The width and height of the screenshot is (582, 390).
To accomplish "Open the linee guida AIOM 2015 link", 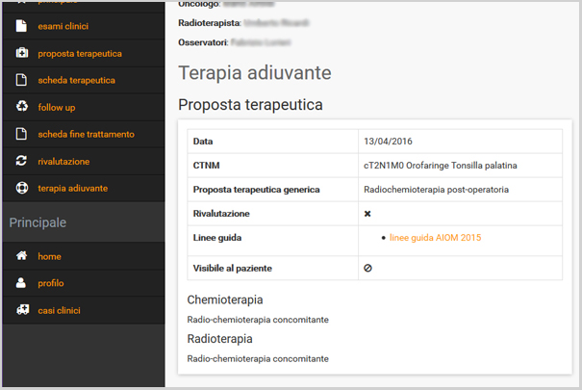I will 435,237.
